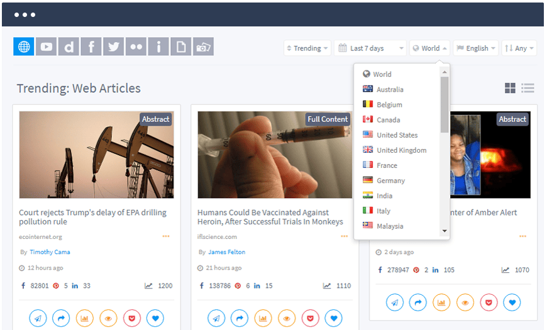547x330 pixels.
Task: Switch to the Dailymotion source icon
Action: coord(69,47)
